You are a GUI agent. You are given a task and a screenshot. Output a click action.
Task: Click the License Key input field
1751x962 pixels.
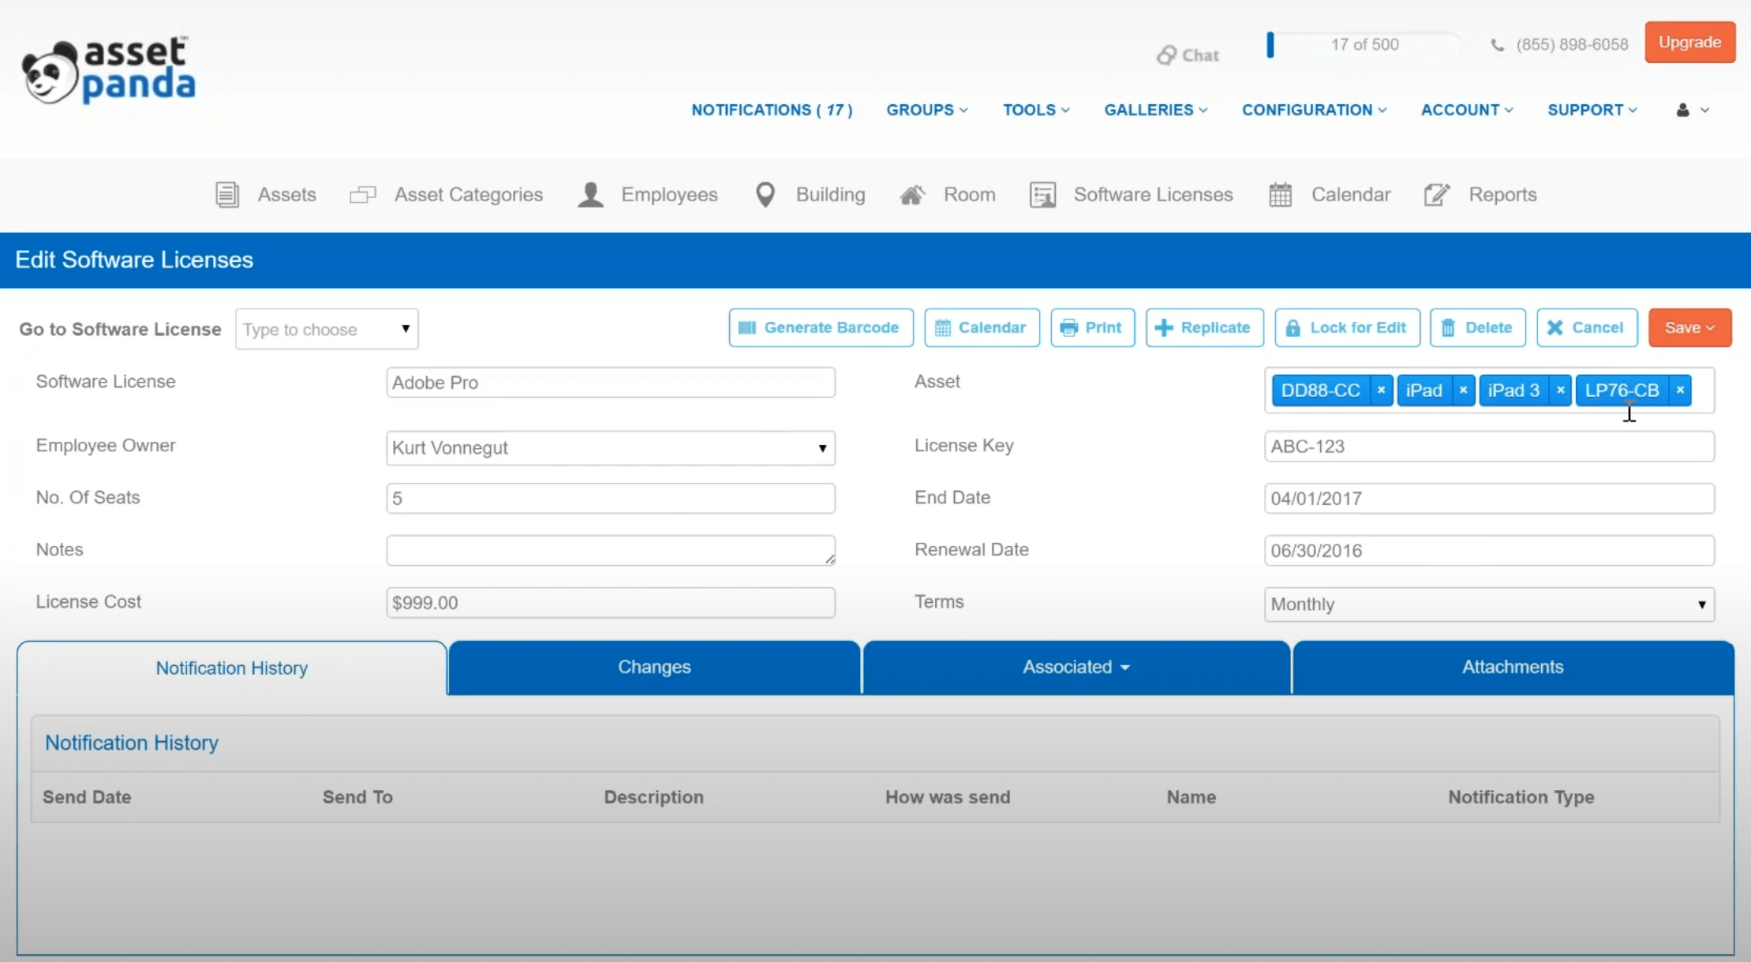[x=1488, y=447]
